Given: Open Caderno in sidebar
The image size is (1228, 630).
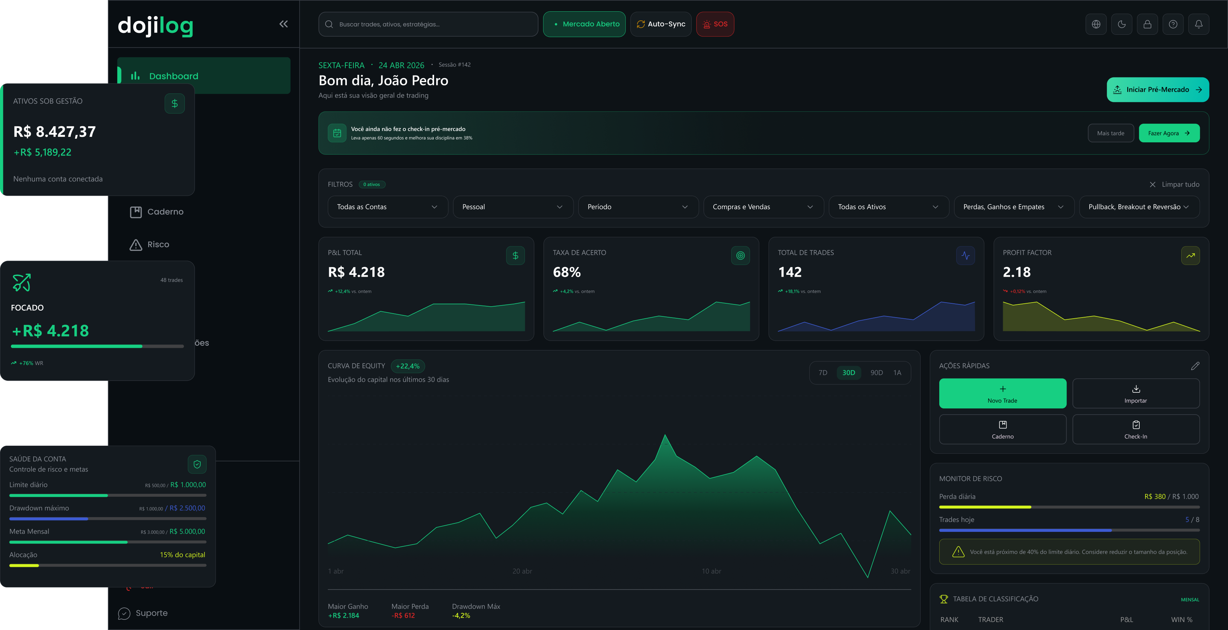Looking at the screenshot, I should click(156, 212).
